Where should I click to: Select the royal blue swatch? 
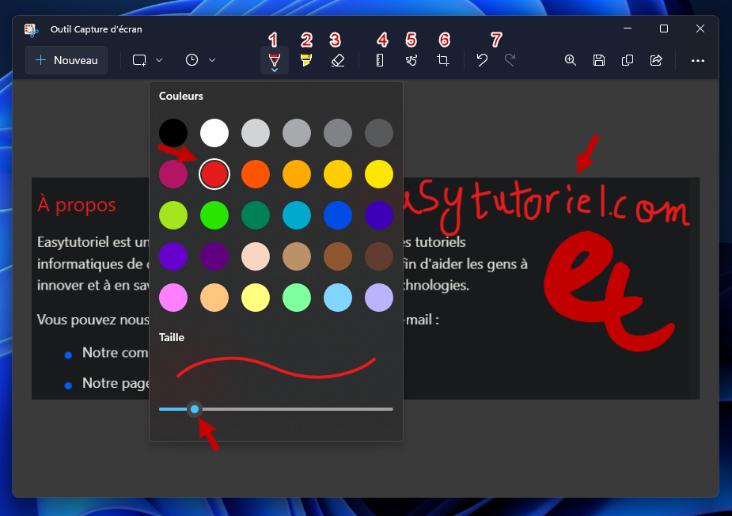coord(338,215)
